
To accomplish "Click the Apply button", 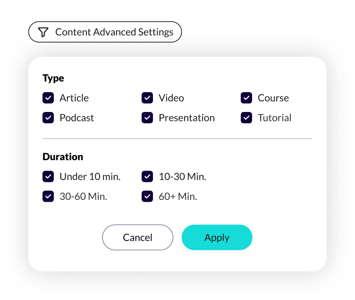I will tap(217, 238).
